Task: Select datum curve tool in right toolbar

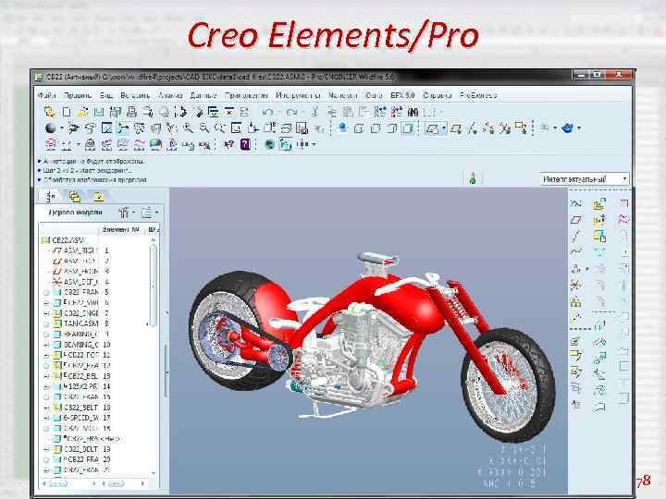Action: 576,252
